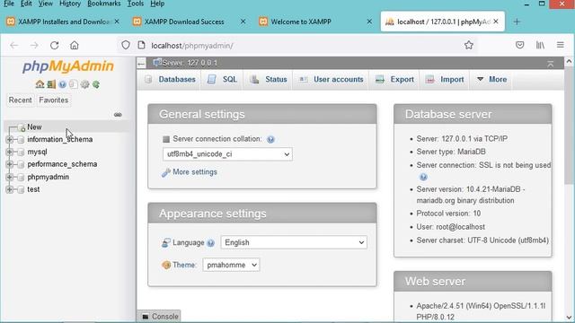Open the Language dropdown
Image resolution: width=575 pixels, height=323 pixels.
[294, 242]
